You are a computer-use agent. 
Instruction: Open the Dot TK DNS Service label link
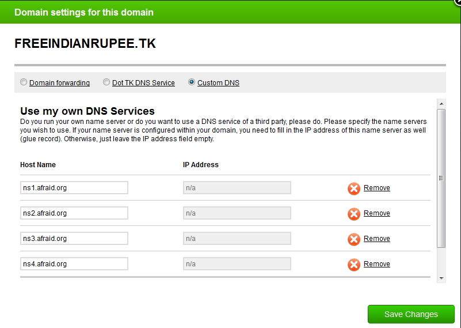(143, 83)
